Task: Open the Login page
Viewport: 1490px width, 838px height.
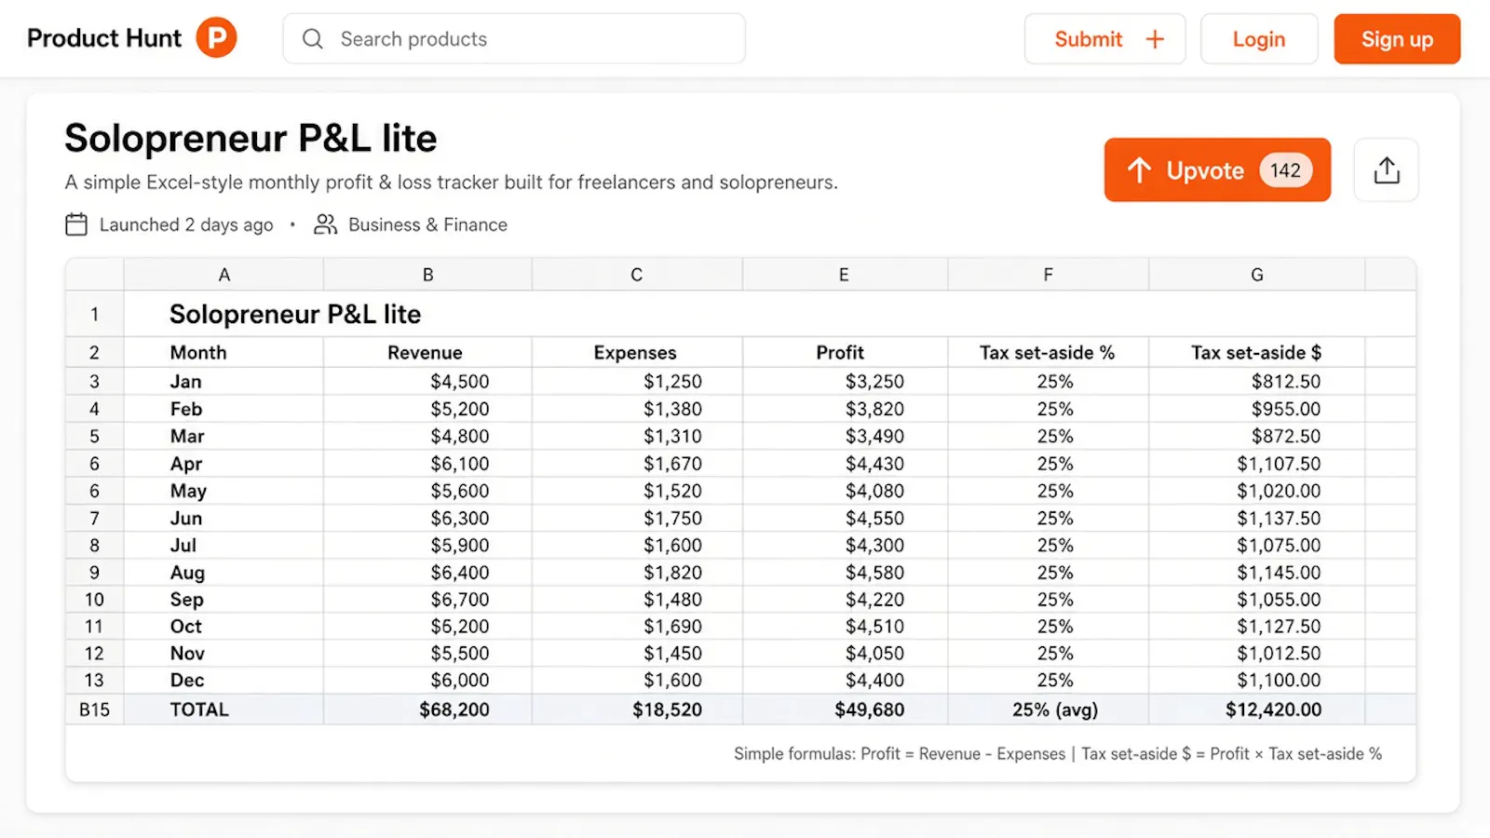Action: 1259,39
